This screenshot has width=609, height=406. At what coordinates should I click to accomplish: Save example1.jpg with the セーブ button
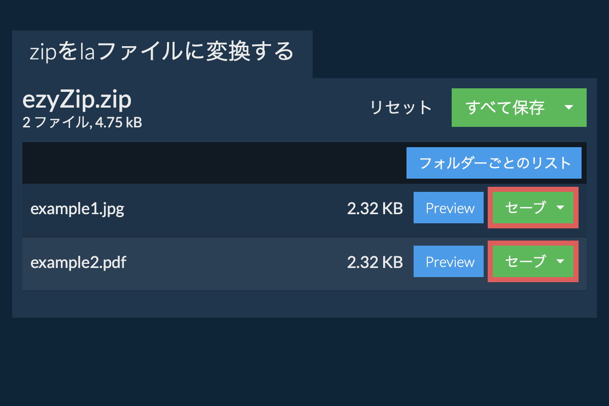tap(525, 208)
